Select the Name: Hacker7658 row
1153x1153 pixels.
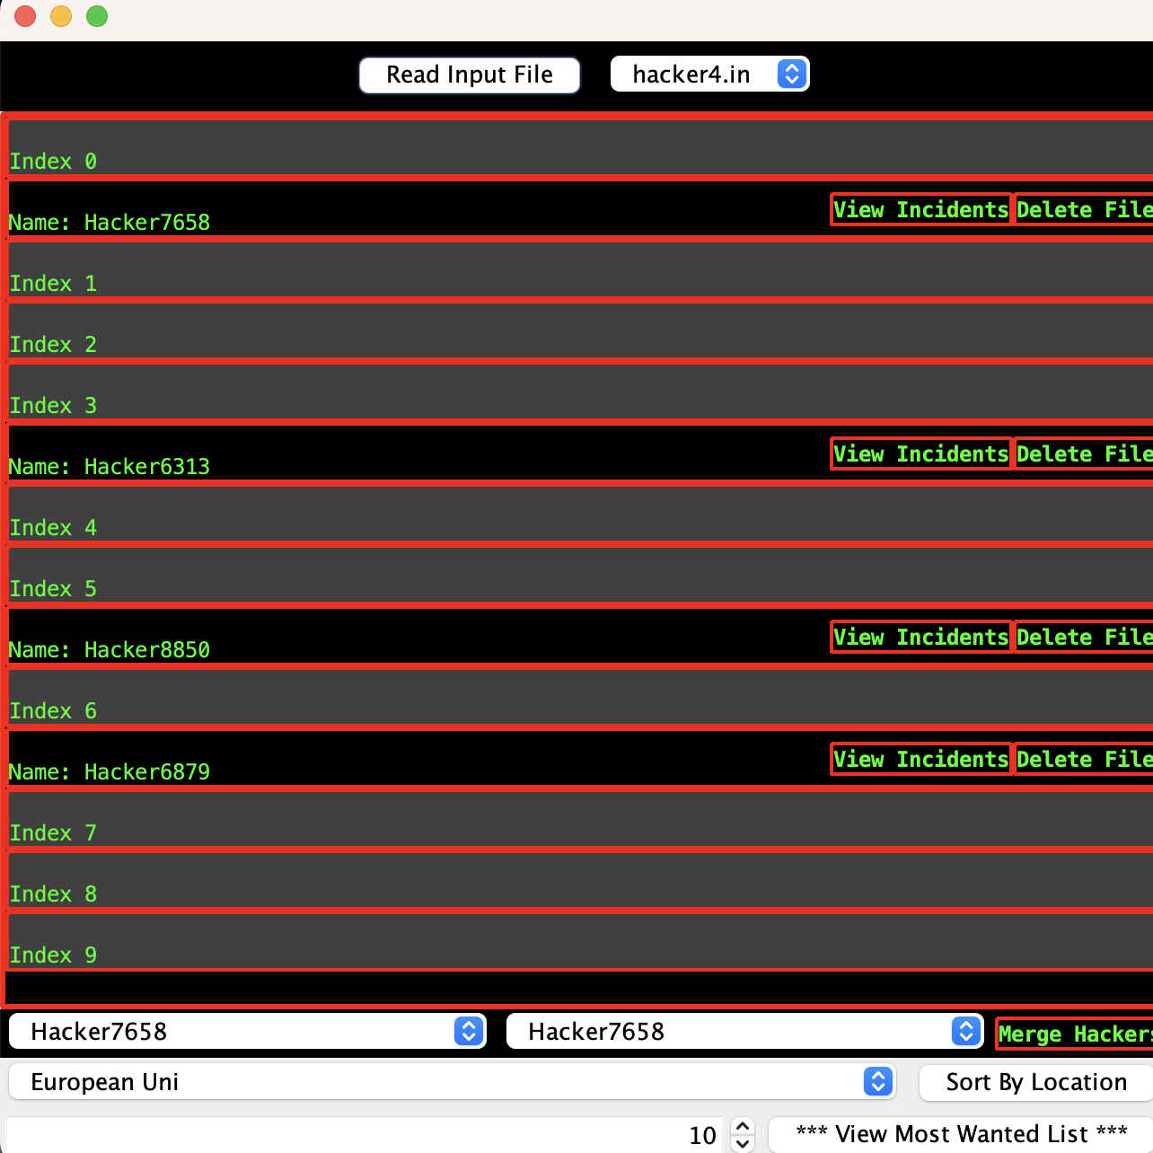(580, 209)
